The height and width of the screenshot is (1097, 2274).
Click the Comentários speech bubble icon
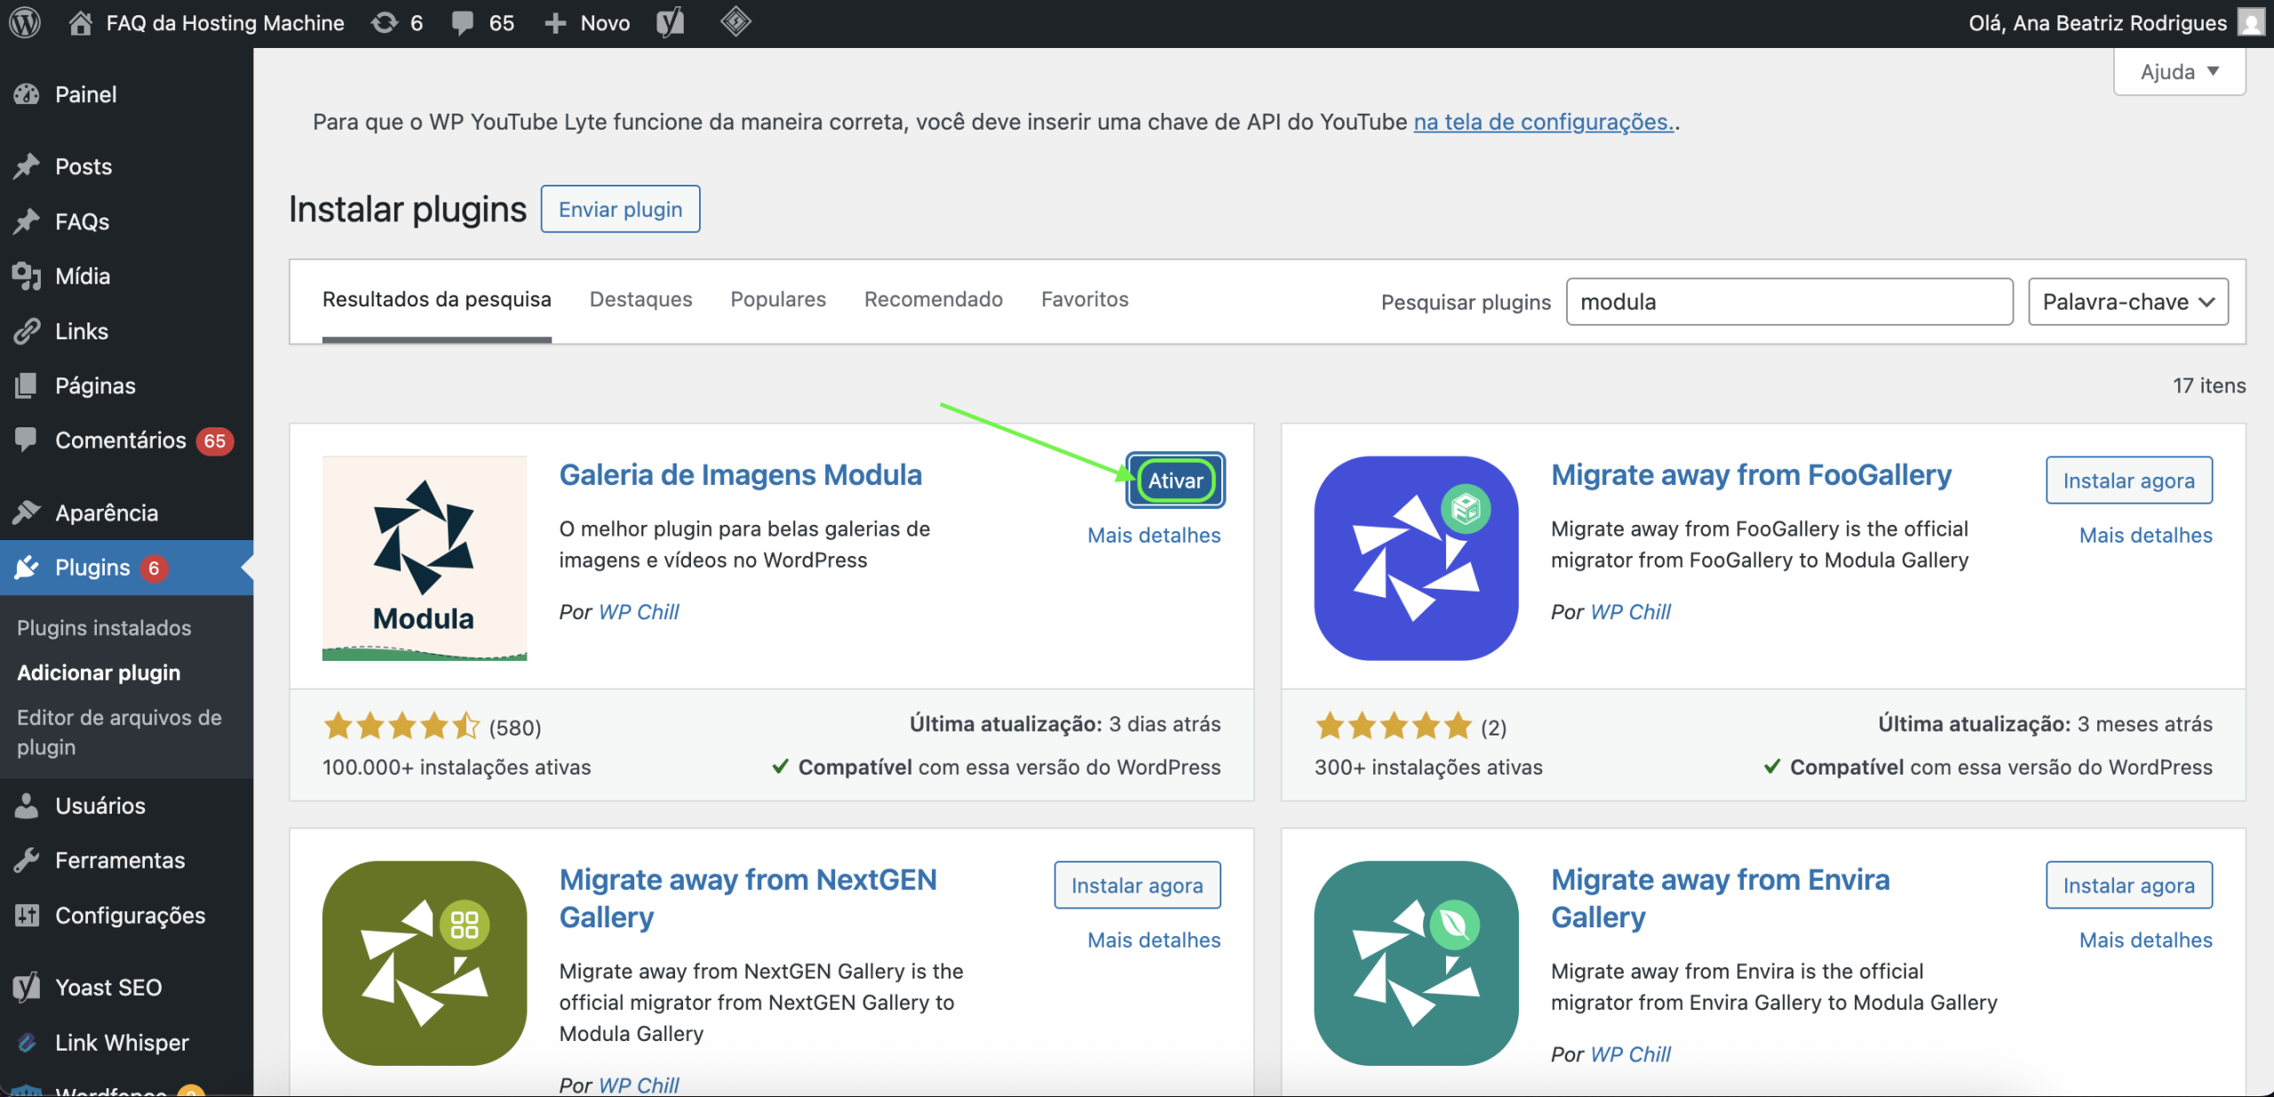click(27, 440)
